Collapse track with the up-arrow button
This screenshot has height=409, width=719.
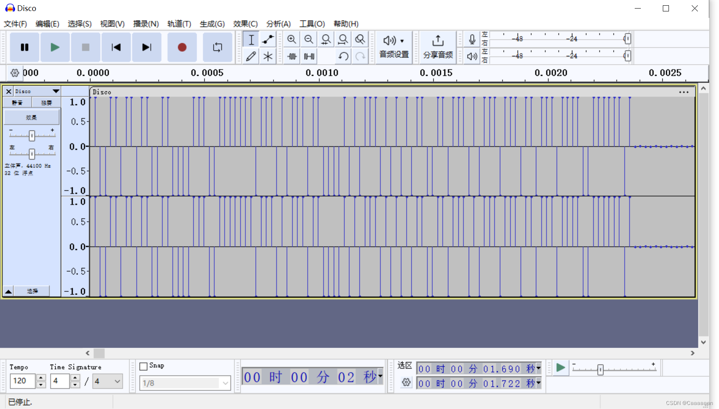pyautogui.click(x=8, y=291)
